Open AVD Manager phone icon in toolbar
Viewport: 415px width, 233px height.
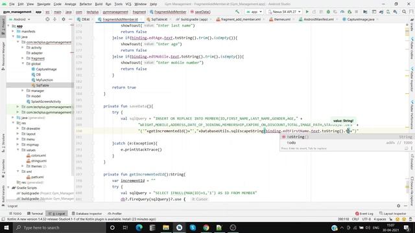pyautogui.click(x=388, y=12)
